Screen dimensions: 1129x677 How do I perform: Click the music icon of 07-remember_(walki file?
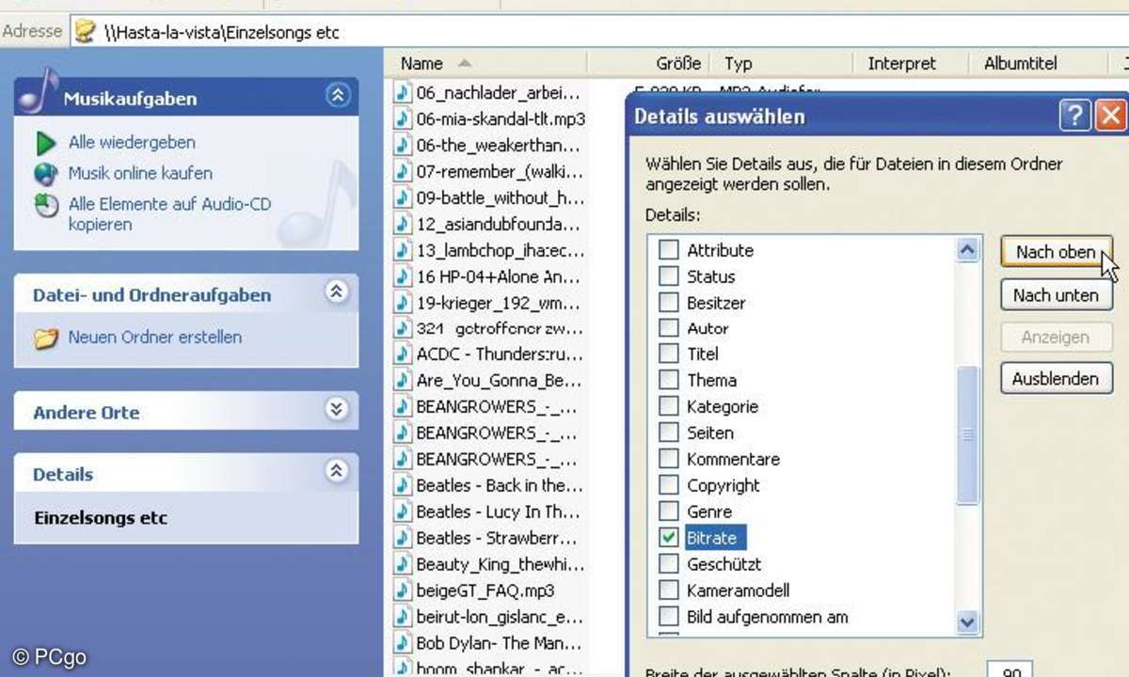point(403,171)
